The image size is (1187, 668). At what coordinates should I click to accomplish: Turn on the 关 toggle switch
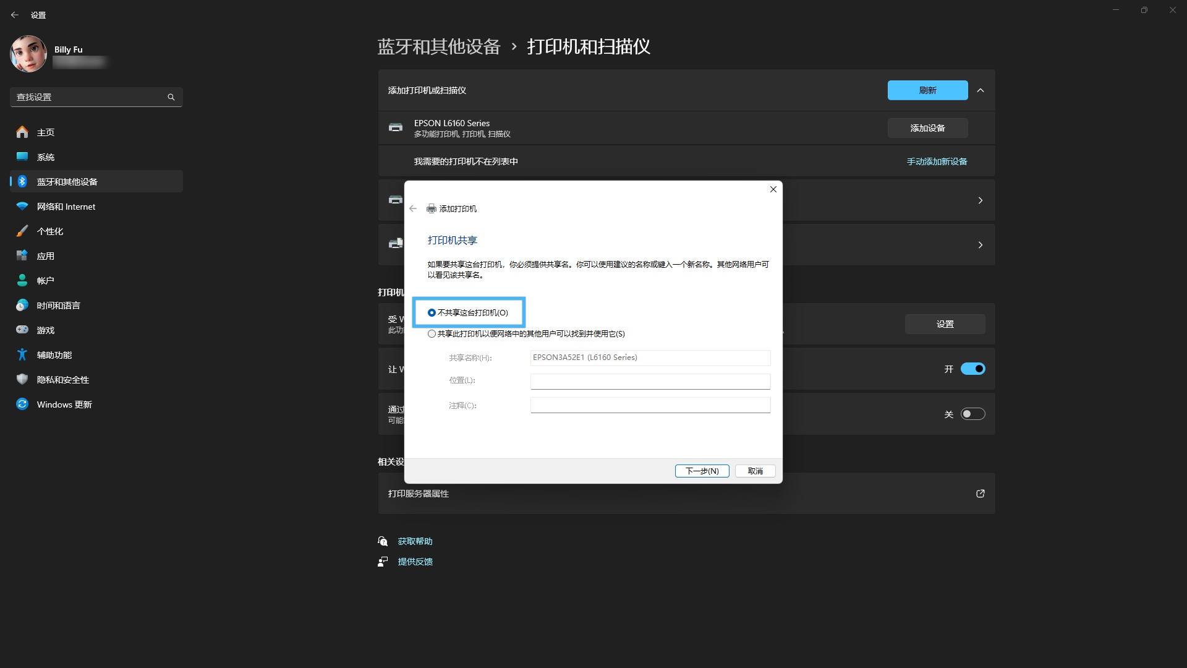click(972, 414)
